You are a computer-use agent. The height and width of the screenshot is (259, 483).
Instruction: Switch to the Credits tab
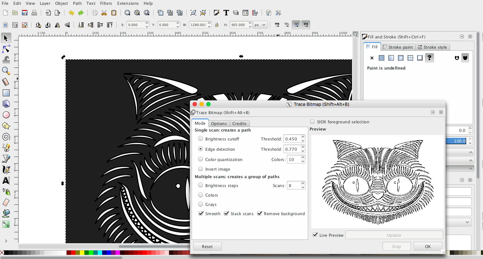pyautogui.click(x=239, y=123)
